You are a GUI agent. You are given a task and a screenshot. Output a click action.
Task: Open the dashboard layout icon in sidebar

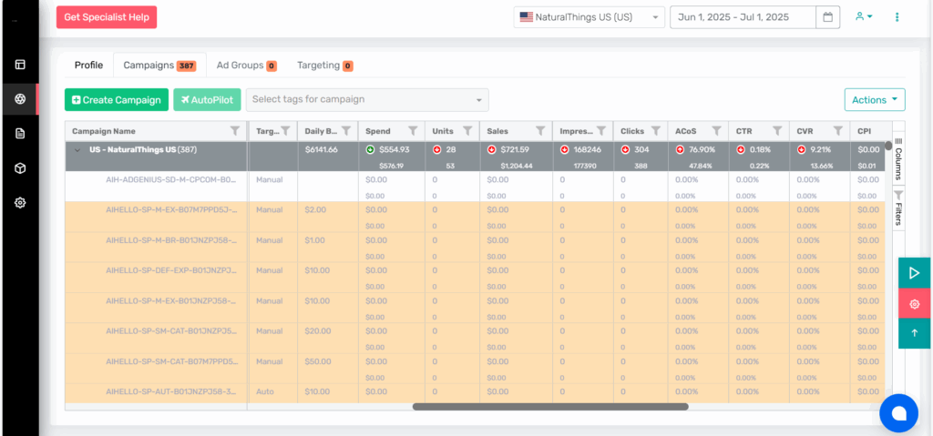20,65
